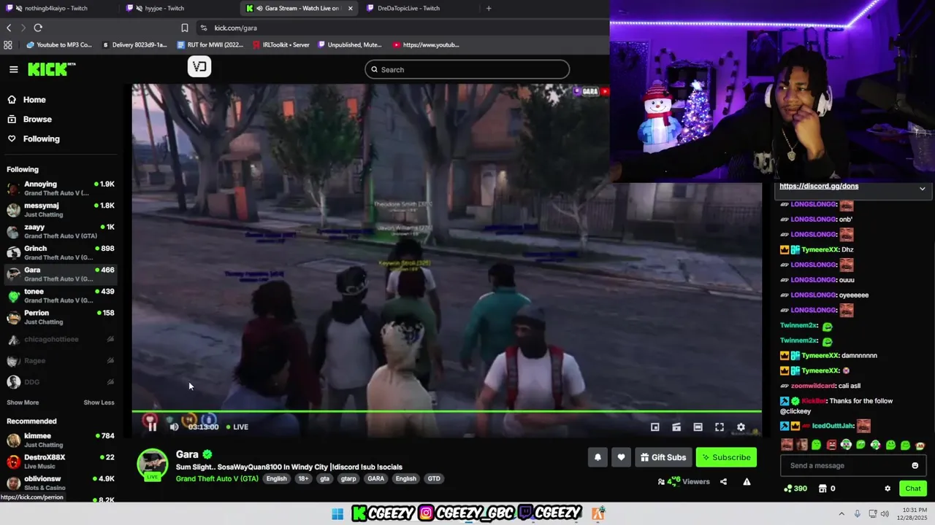Enter fullscreen on the video player
Screen dimensions: 935x525
coord(720,427)
